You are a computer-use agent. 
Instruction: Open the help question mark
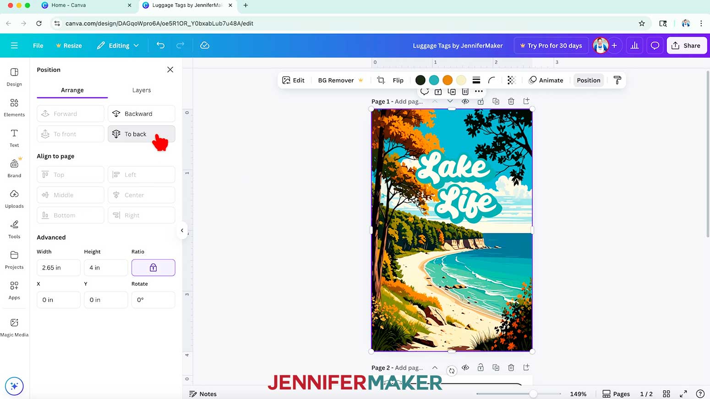(x=700, y=394)
